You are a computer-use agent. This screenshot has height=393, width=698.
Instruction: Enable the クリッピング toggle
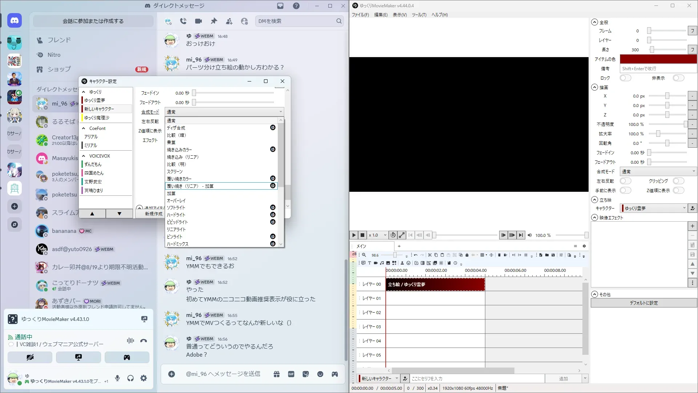[x=678, y=181]
